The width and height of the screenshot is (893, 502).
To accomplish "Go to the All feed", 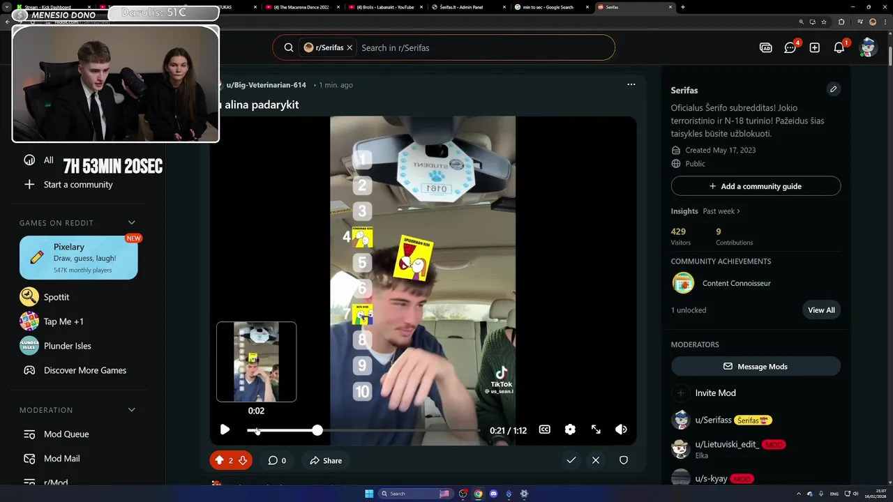I will click(48, 160).
